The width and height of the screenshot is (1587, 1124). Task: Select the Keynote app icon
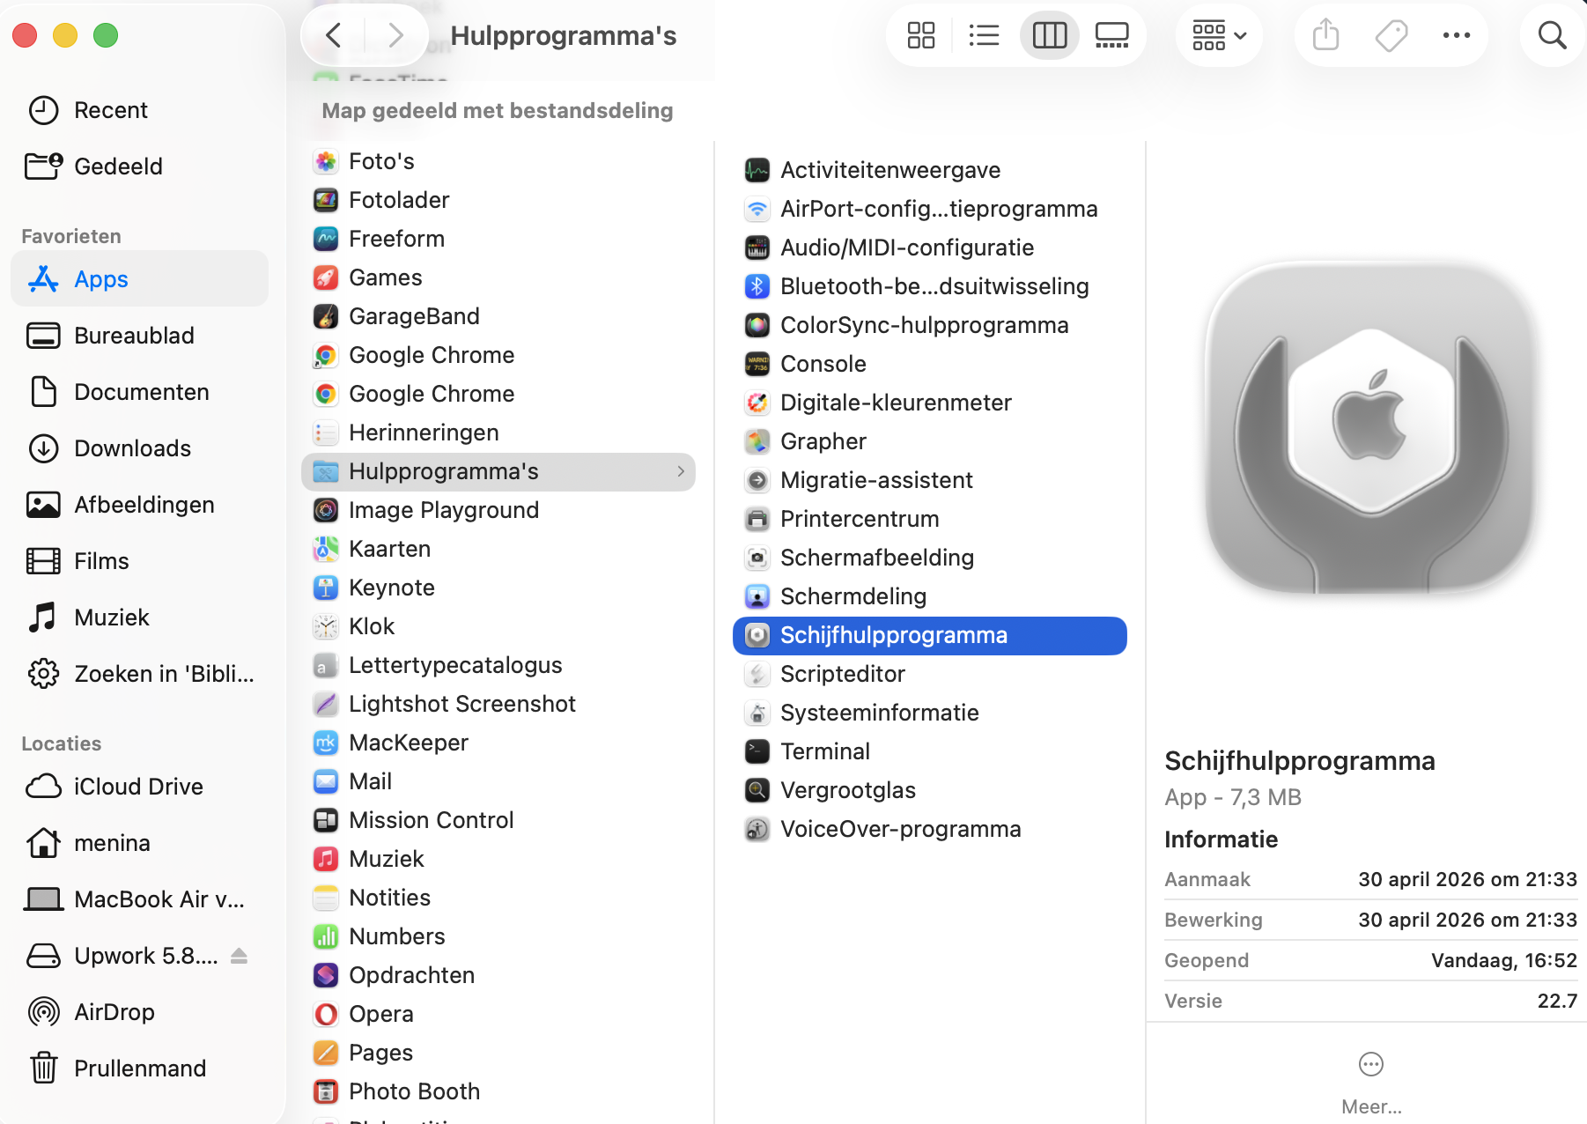326,588
